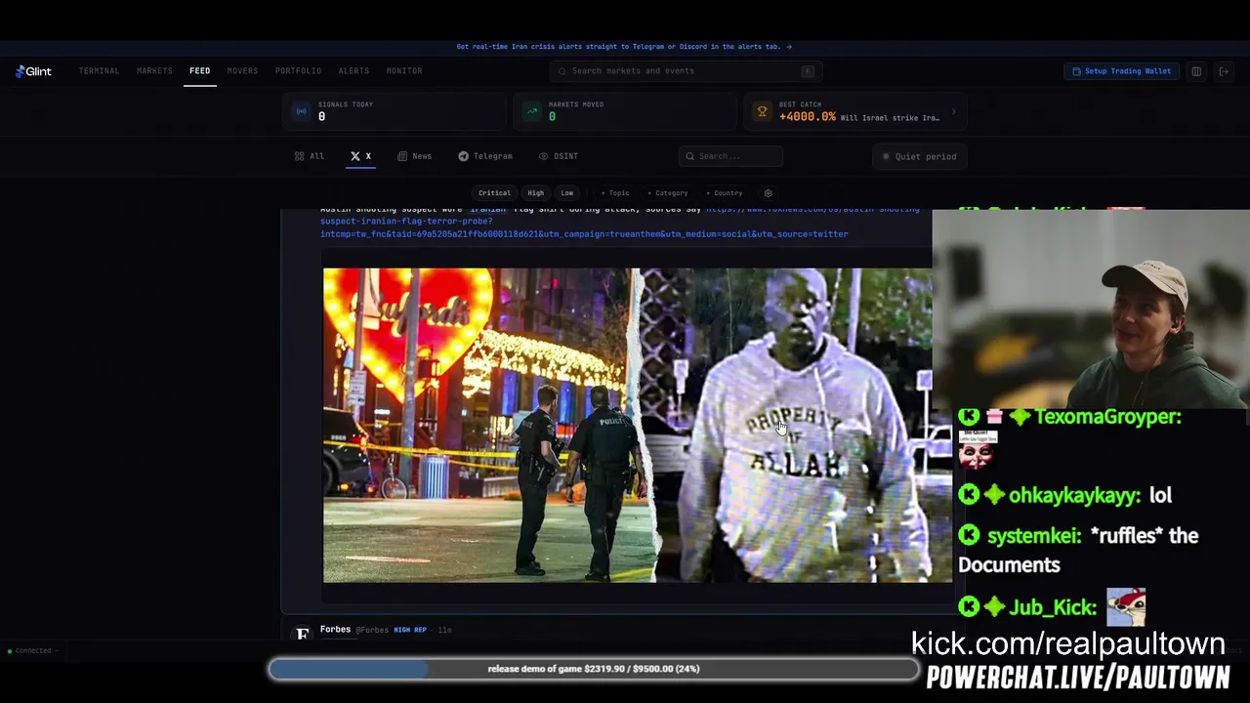The image size is (1250, 703).
Task: Click the TexomaGroyper chat username
Action: (x=1108, y=417)
